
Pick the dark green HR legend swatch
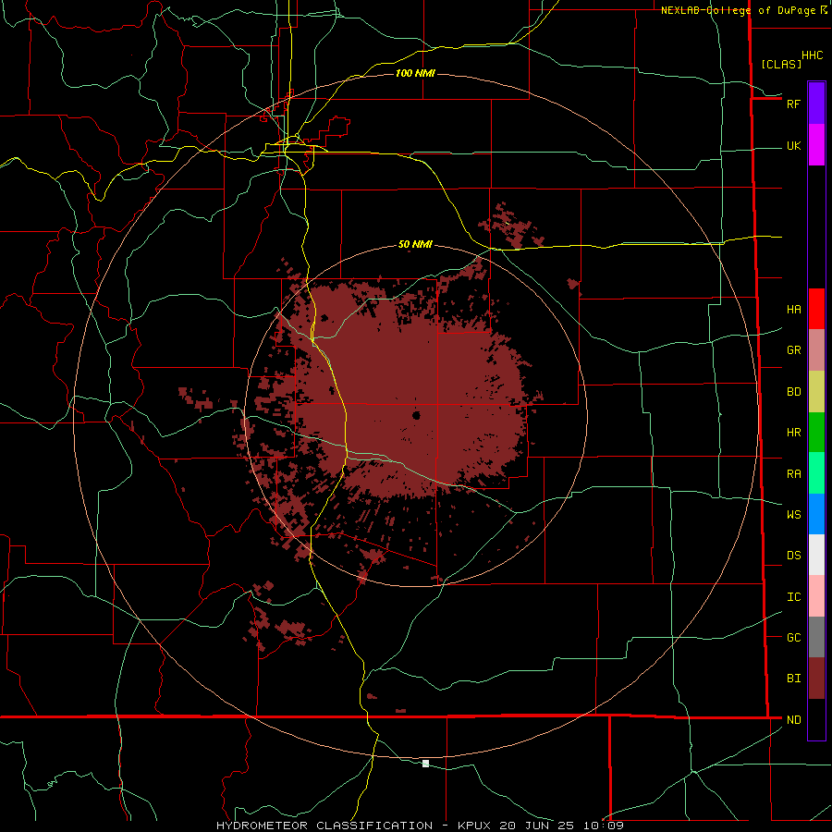(x=816, y=433)
